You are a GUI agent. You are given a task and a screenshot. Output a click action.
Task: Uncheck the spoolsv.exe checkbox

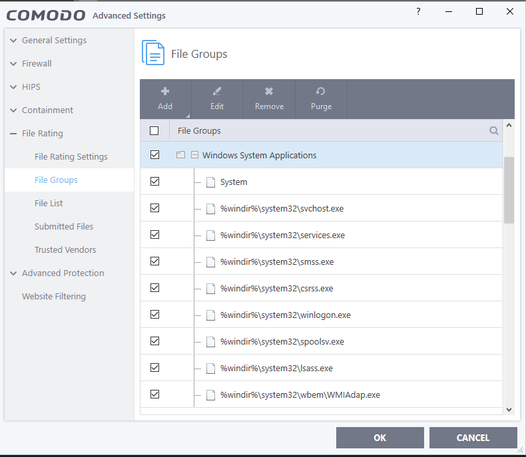pos(154,341)
